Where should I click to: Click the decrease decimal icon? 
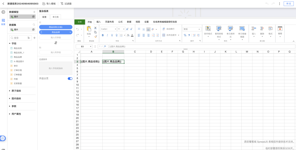pyautogui.click(x=198, y=35)
